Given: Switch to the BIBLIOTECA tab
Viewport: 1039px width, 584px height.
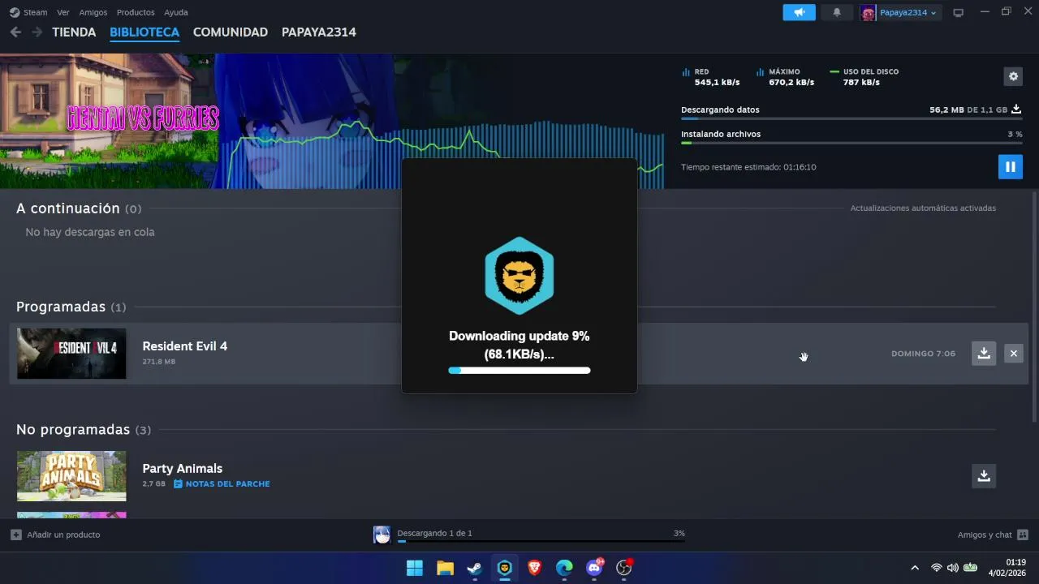Looking at the screenshot, I should [144, 32].
